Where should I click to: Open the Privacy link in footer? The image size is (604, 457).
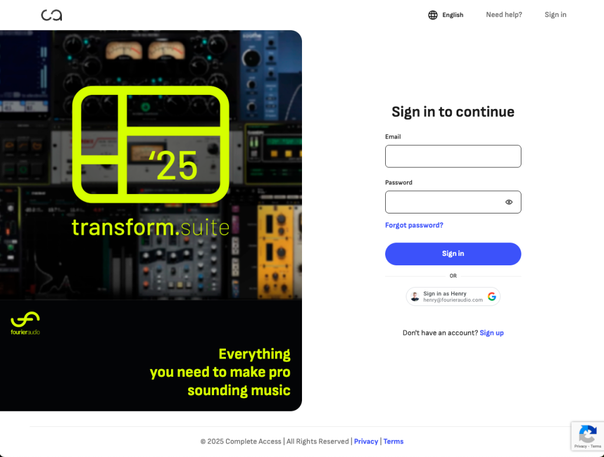tap(366, 442)
